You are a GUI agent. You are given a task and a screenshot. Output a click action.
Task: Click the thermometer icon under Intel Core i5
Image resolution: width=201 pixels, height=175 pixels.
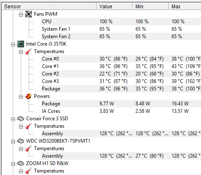[29, 51]
